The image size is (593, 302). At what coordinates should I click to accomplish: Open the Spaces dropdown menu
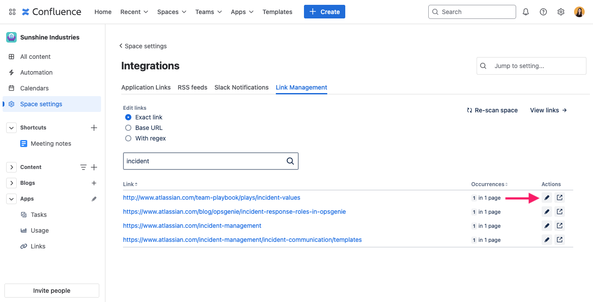171,12
